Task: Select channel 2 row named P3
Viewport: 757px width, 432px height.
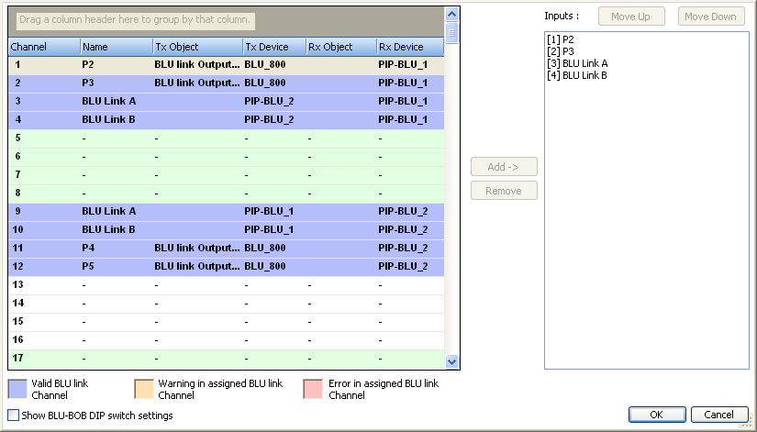Action: pyautogui.click(x=226, y=83)
